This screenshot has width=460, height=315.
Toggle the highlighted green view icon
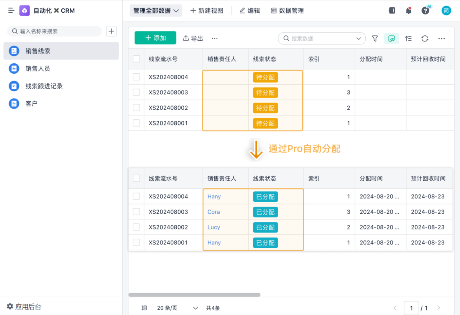click(391, 38)
